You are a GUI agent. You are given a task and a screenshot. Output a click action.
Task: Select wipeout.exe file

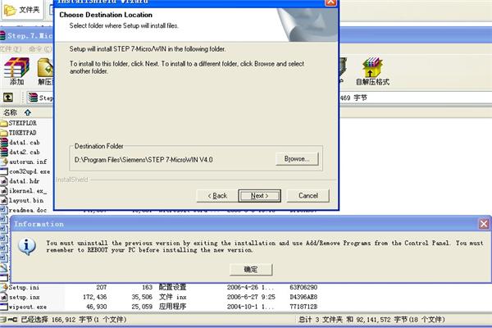(x=24, y=307)
